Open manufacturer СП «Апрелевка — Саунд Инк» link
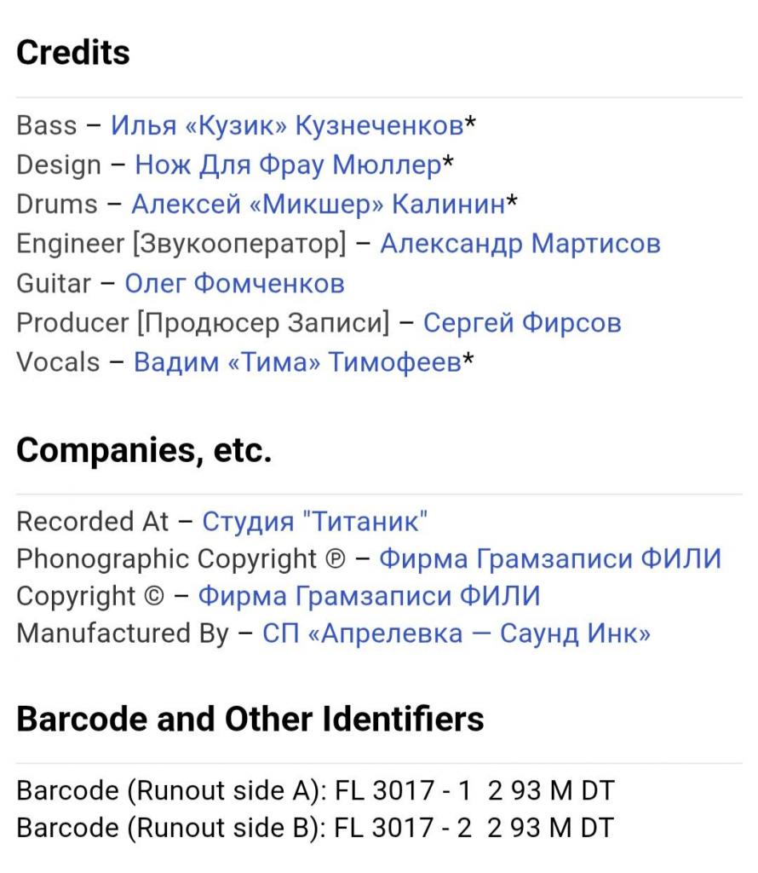This screenshot has height=873, width=758. coord(457,633)
